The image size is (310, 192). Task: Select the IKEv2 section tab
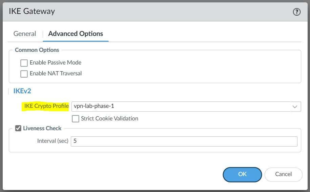pyautogui.click(x=22, y=91)
